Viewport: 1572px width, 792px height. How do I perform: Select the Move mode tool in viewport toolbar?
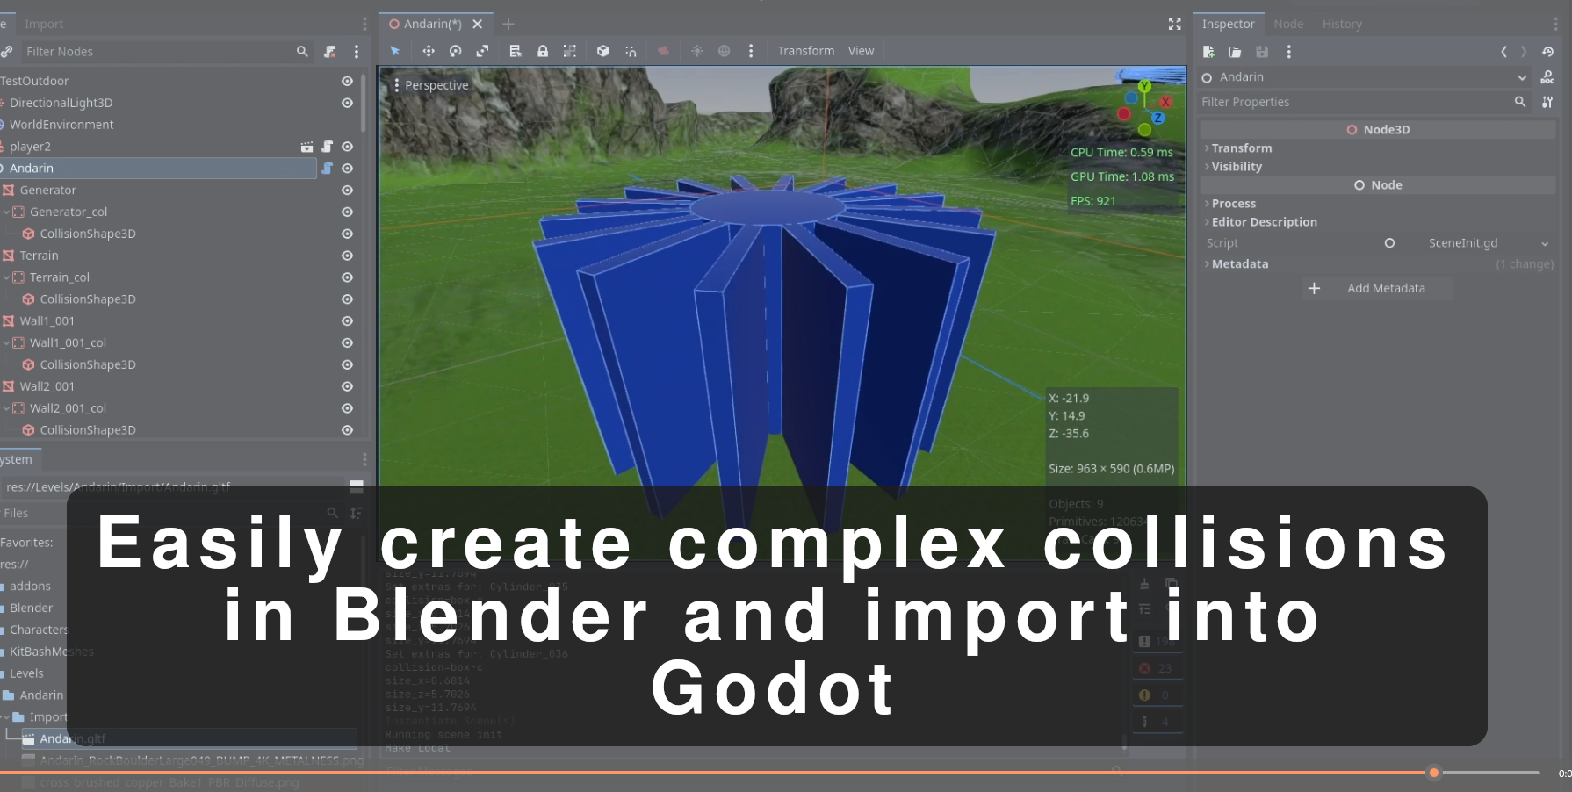(429, 51)
